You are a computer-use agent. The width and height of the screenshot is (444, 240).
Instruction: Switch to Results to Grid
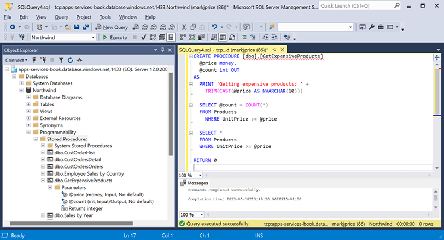(x=223, y=37)
